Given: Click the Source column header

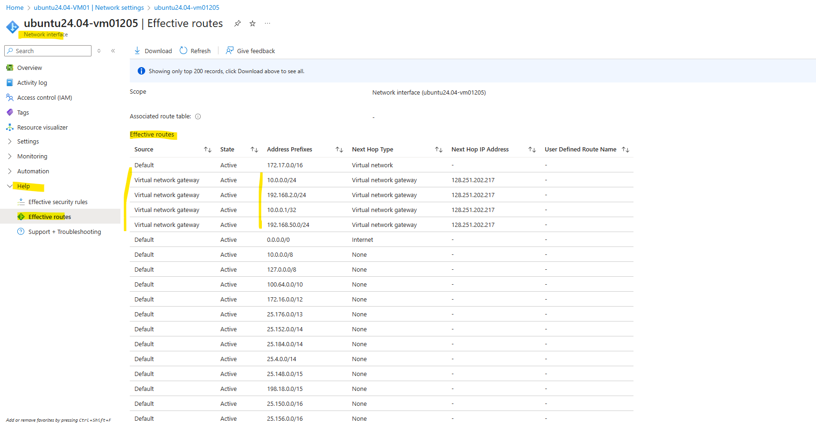Looking at the screenshot, I should tap(144, 150).
